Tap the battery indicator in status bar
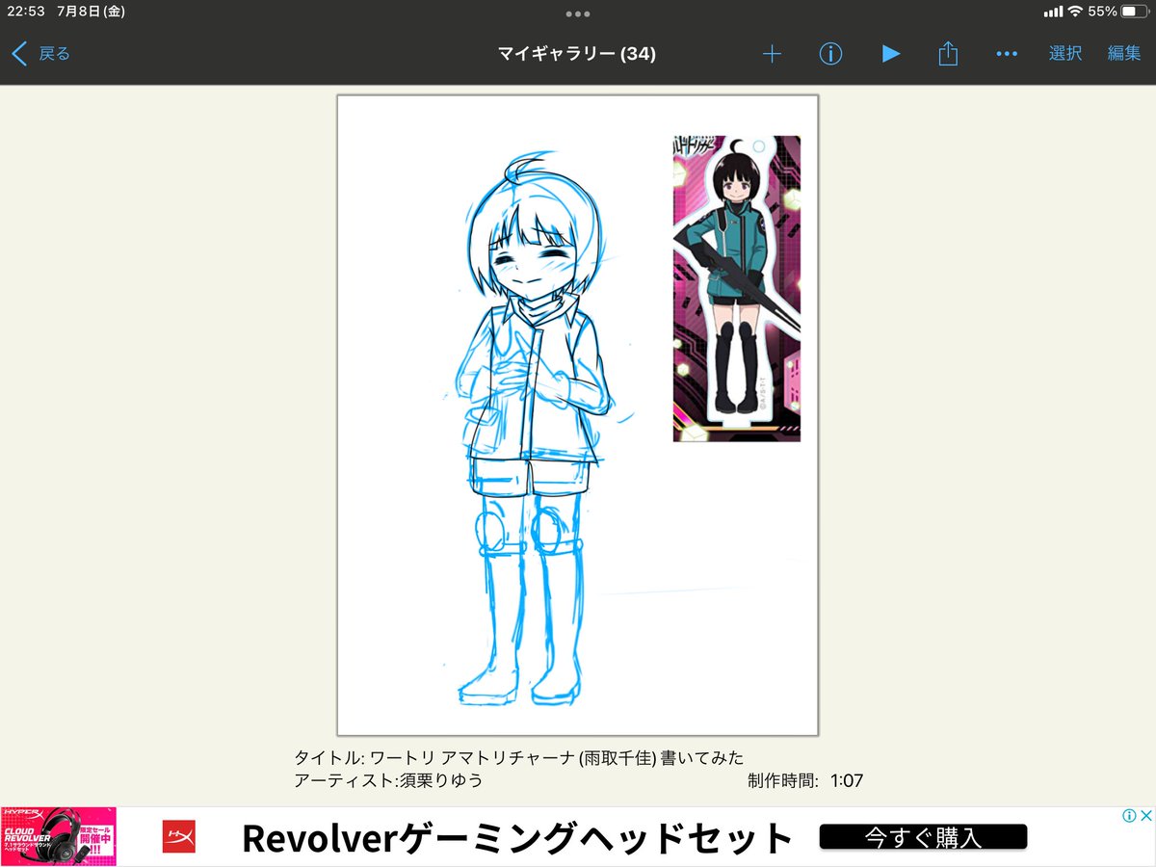The height and width of the screenshot is (867, 1156). click(1134, 12)
